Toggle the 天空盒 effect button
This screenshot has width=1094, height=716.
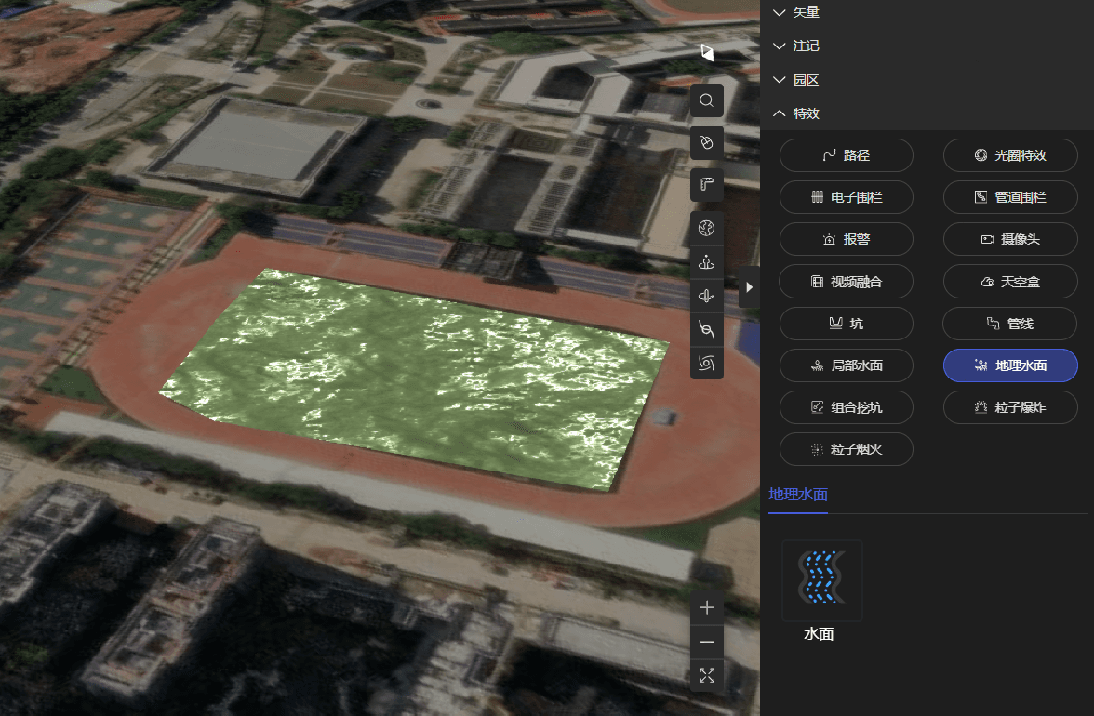(1010, 282)
